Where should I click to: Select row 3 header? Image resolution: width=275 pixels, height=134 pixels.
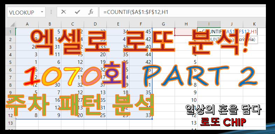click(10, 47)
